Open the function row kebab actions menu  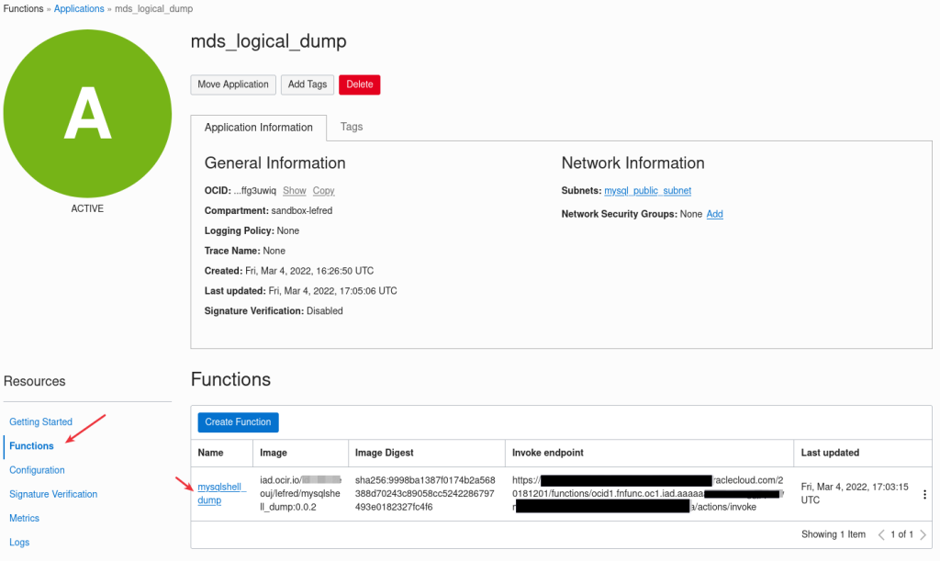click(x=924, y=494)
